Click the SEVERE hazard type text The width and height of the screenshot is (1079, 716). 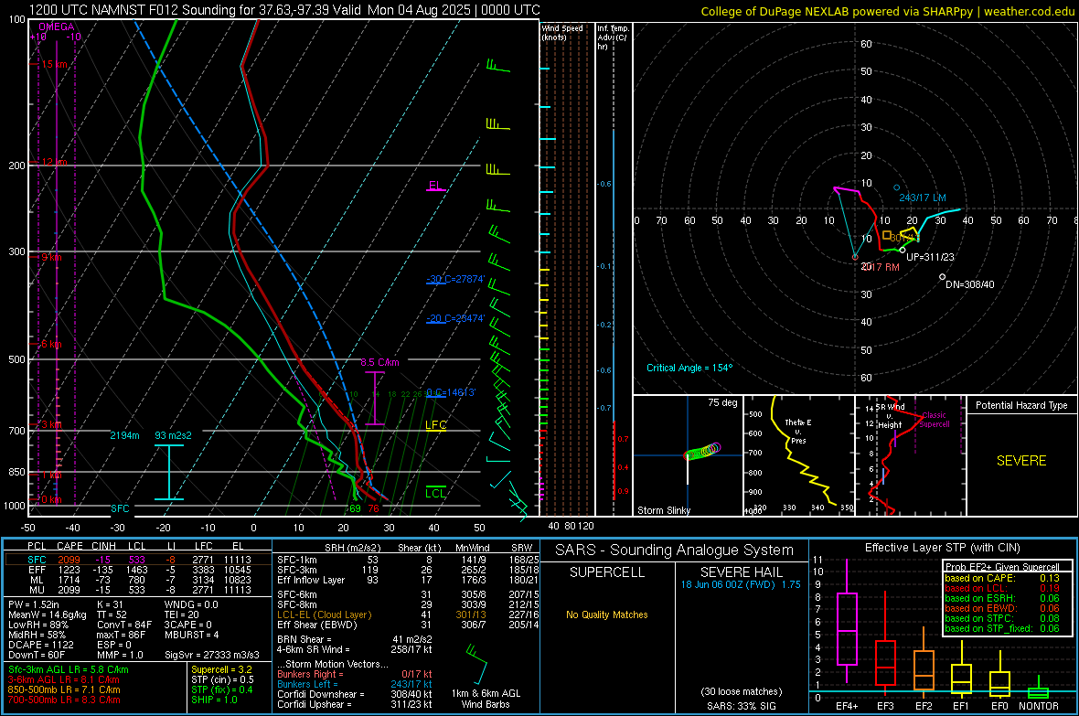pyautogui.click(x=1021, y=461)
